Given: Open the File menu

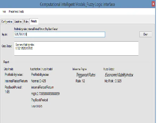Looking at the screenshot, I should pyautogui.click(x=4, y=11).
